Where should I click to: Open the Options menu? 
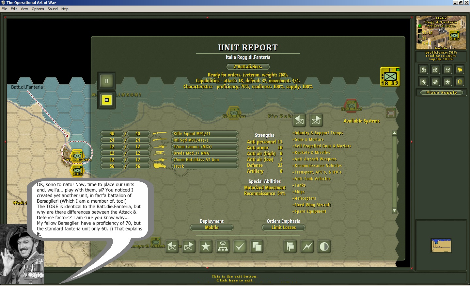[38, 9]
